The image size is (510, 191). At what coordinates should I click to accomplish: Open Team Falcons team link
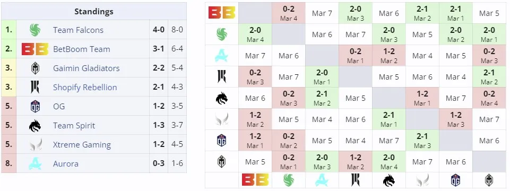point(78,30)
